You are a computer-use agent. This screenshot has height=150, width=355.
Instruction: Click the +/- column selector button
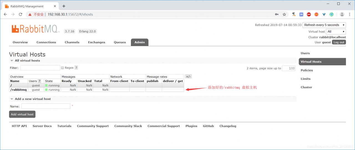188,77
